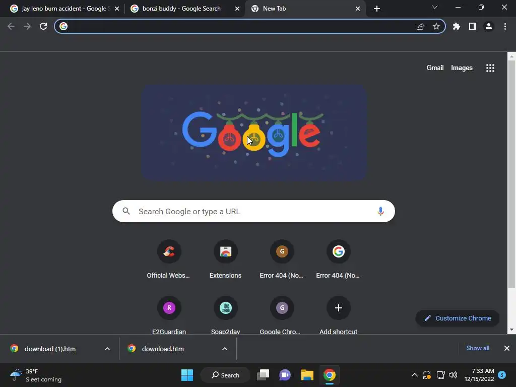Open the Gmail link
The width and height of the screenshot is (516, 387).
point(435,68)
